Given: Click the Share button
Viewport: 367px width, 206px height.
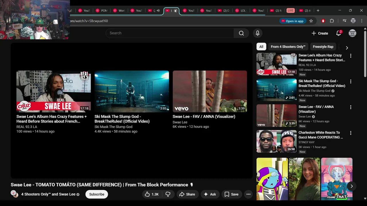Looking at the screenshot, I should pyautogui.click(x=187, y=194).
